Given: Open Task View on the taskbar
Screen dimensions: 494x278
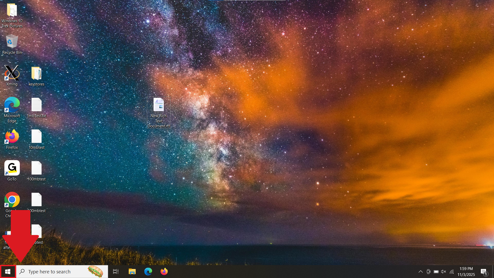Looking at the screenshot, I should tap(116, 272).
